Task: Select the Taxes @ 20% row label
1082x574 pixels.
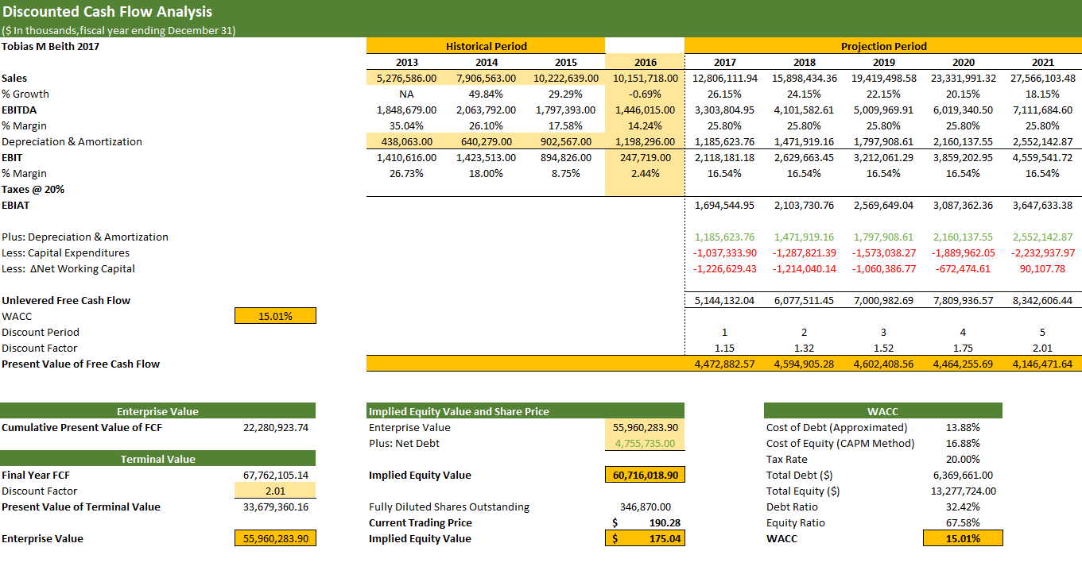Action: 33,189
